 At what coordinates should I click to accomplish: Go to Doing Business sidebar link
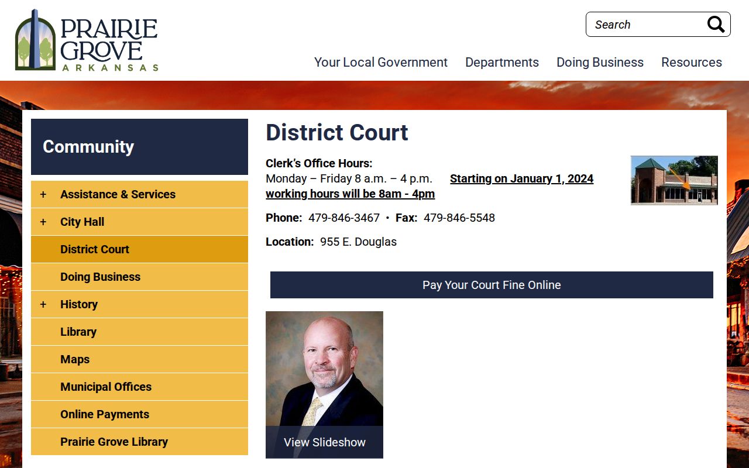tap(139, 277)
